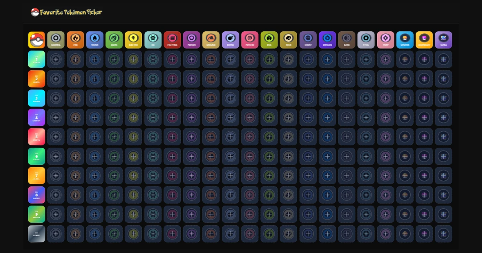Add a Legendary Pokémon in the Gen 9 row
This screenshot has height=253, width=482.
coord(424,214)
